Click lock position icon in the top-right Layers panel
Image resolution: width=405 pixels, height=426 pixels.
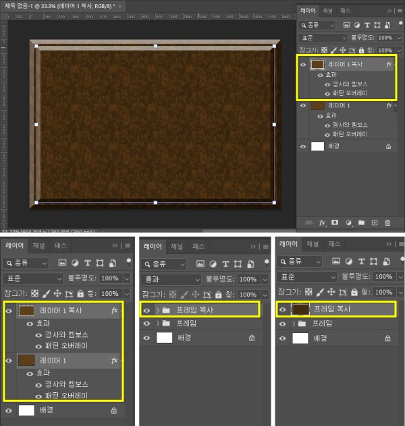click(x=343, y=50)
